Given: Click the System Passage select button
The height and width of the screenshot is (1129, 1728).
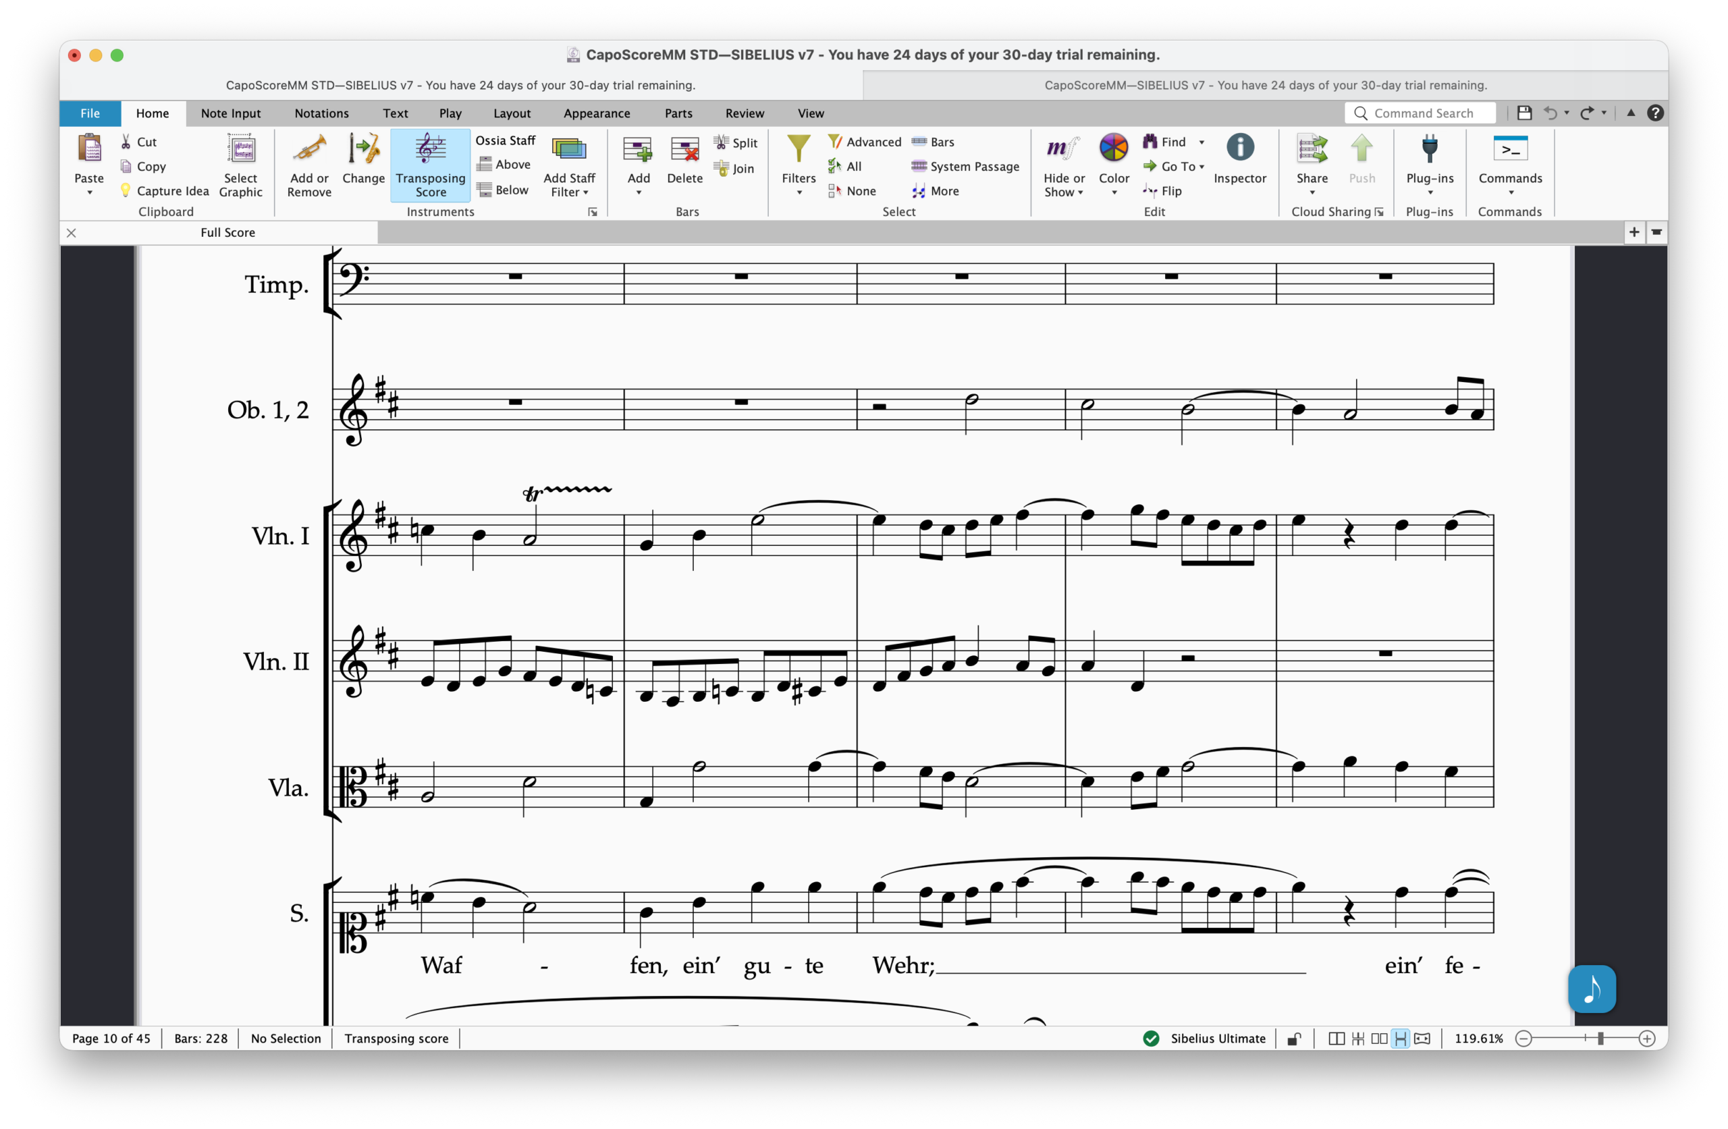Looking at the screenshot, I should [x=965, y=166].
